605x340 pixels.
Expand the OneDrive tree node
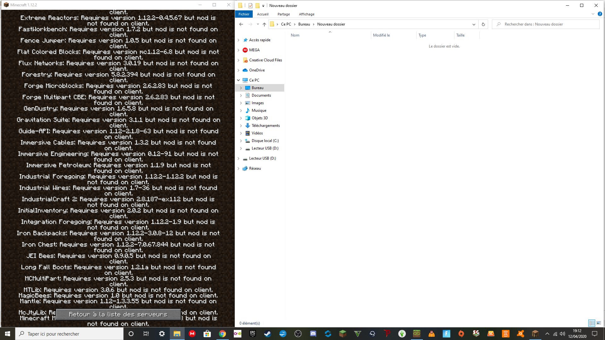pos(239,70)
